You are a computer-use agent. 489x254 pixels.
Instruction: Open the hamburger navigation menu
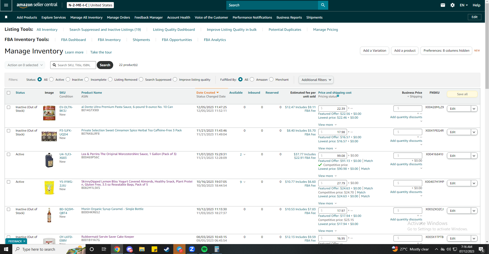coord(6,5)
